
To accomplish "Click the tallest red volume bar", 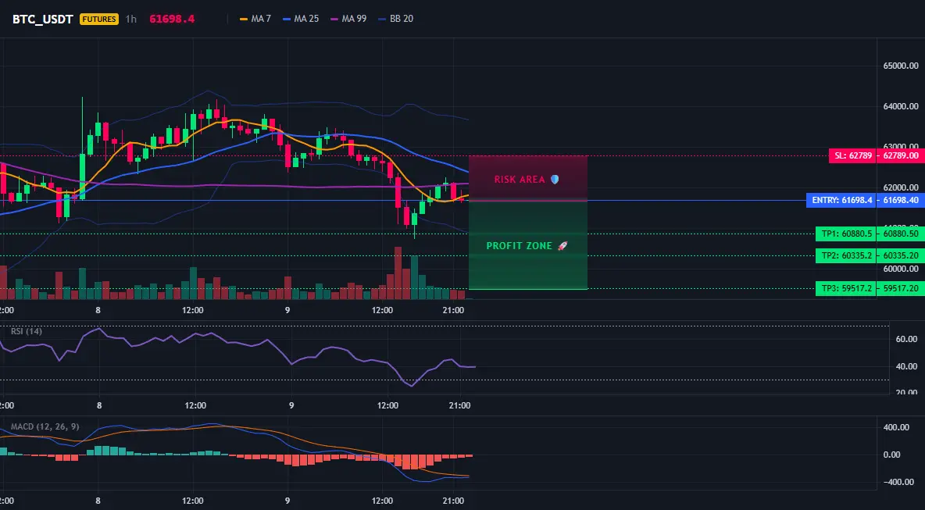I will point(398,273).
